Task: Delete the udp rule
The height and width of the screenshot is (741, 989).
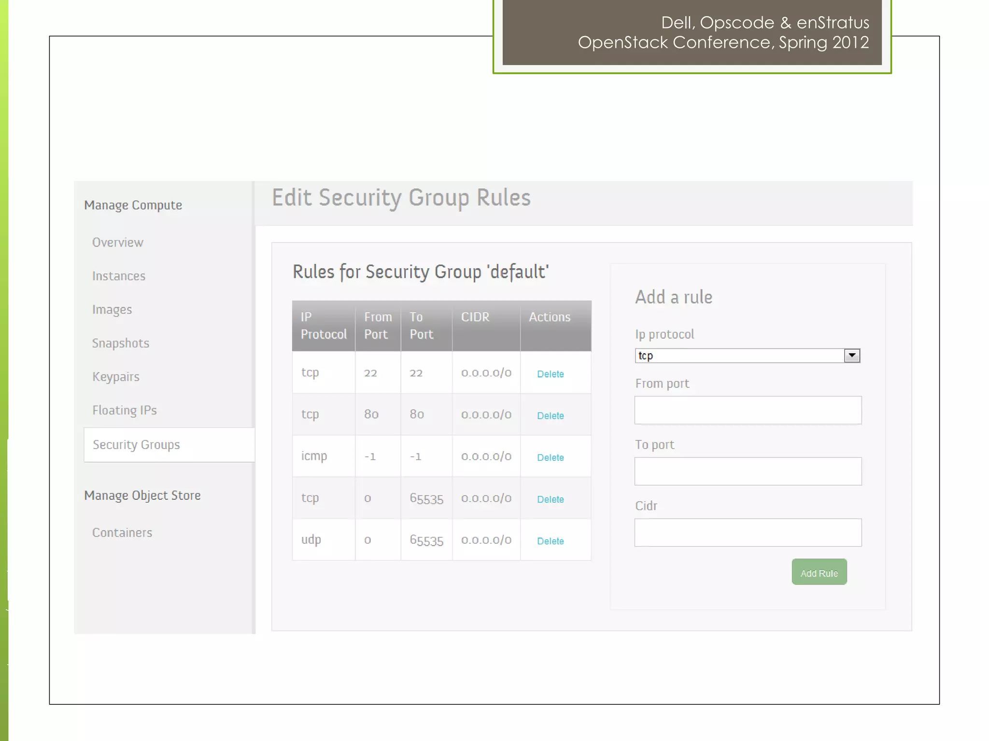Action: 550,541
